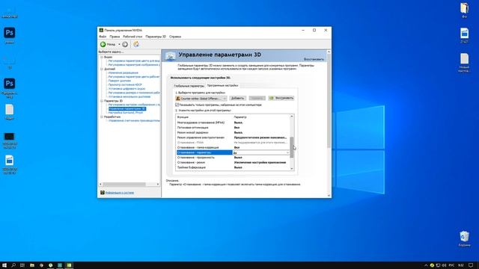Click the Windows Start button

coord(4,265)
